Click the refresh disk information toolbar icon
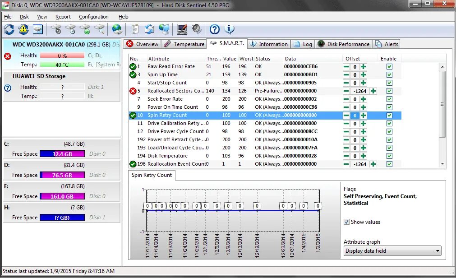 click(9, 29)
